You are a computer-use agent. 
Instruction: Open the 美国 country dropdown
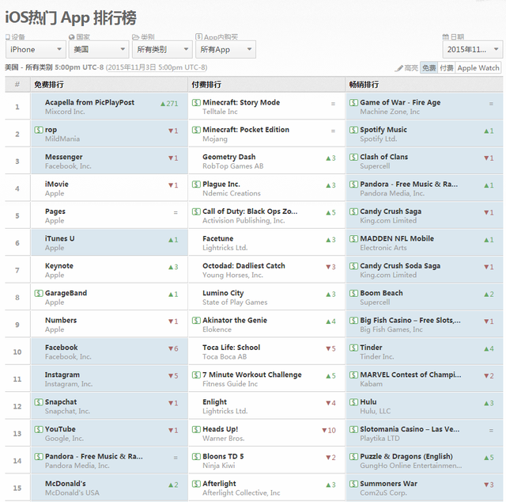pos(99,49)
